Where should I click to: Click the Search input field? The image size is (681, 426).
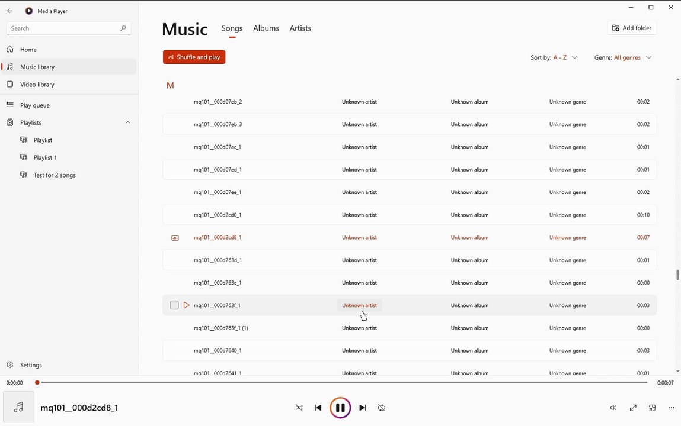point(69,28)
